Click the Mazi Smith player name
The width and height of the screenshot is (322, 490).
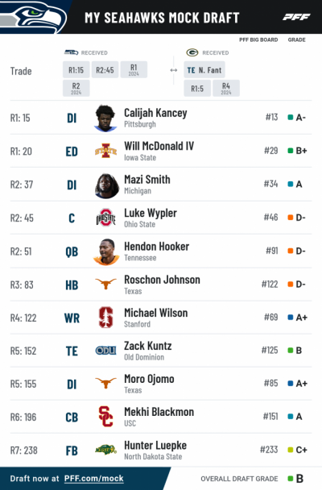pyautogui.click(x=147, y=180)
